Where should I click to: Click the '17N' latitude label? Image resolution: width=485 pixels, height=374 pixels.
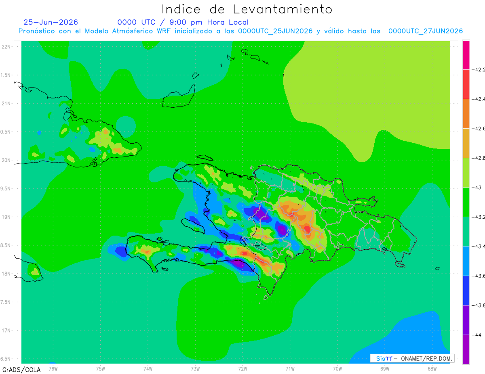(x=6, y=330)
